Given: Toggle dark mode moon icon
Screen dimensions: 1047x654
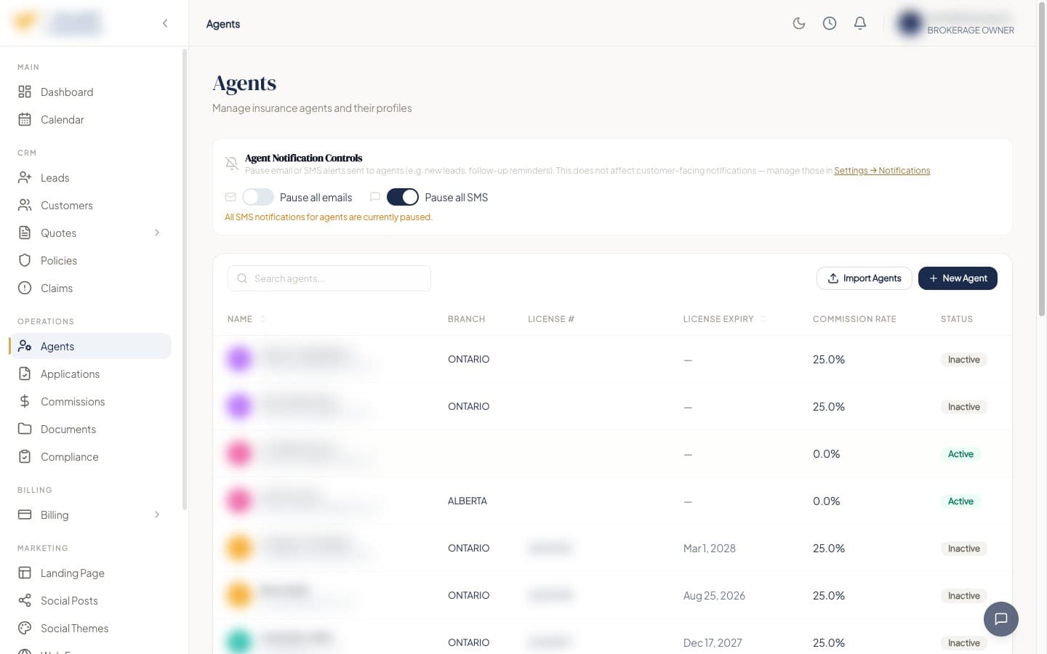Looking at the screenshot, I should [799, 23].
